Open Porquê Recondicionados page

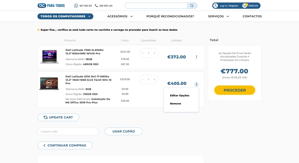(x=170, y=16)
